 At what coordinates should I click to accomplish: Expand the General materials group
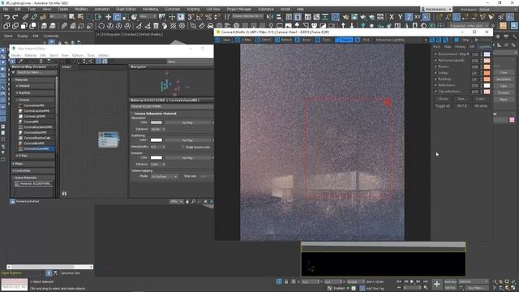coord(17,86)
